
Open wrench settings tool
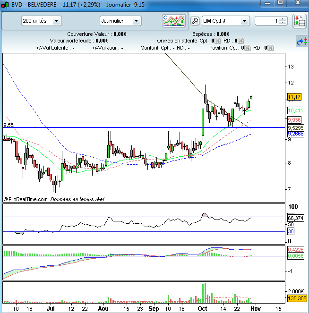tap(195, 21)
